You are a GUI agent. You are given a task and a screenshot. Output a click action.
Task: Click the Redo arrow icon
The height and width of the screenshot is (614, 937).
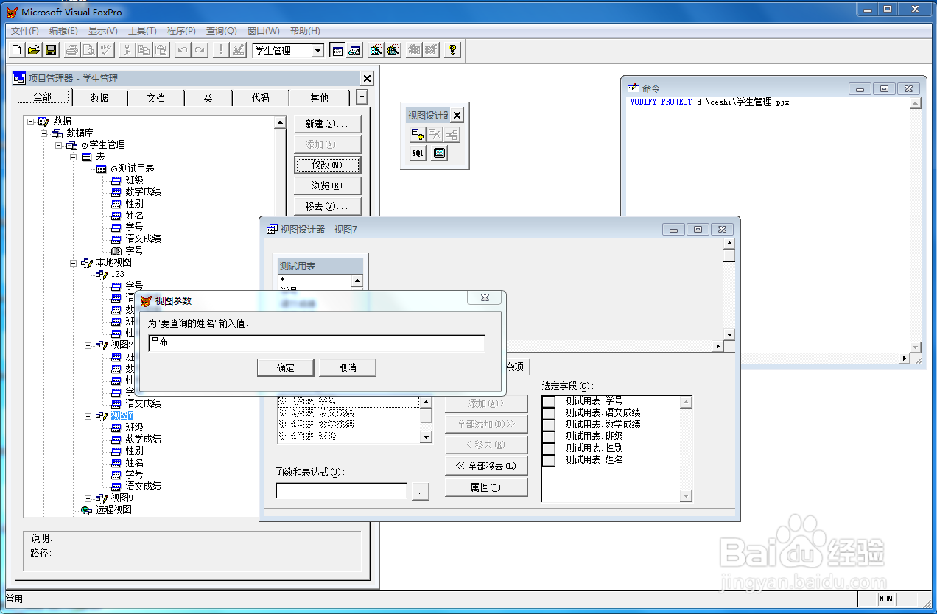[x=199, y=50]
